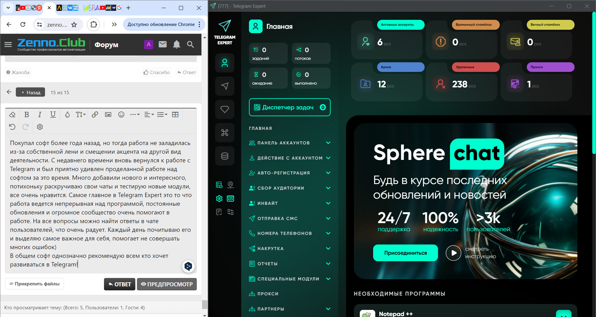Expand the ПАНЕЛЬ АККАУНТОВ section
This screenshot has width=596, height=317.
290,143
